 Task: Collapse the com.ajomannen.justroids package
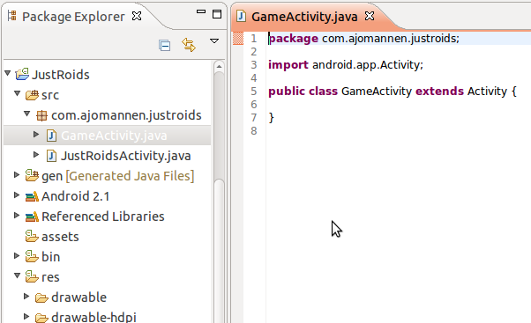(x=27, y=114)
